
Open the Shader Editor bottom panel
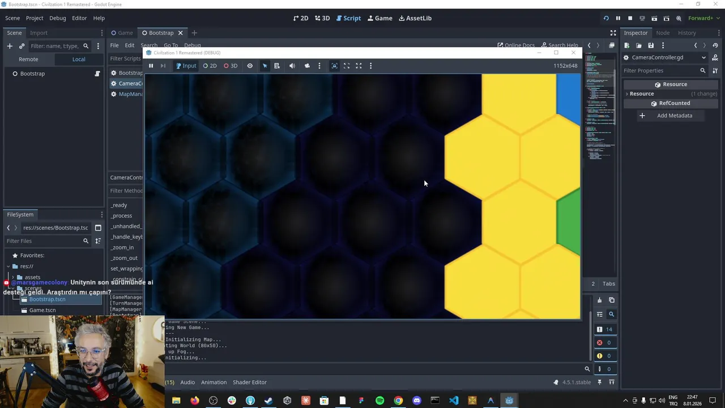pyautogui.click(x=249, y=382)
